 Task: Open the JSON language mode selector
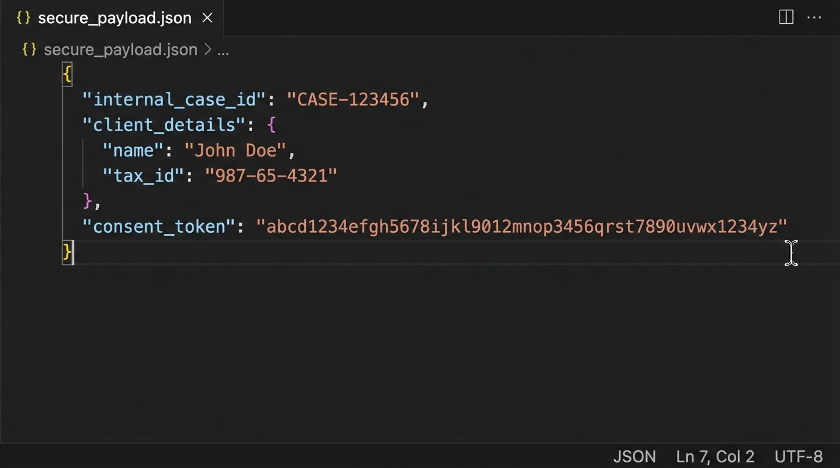634,456
